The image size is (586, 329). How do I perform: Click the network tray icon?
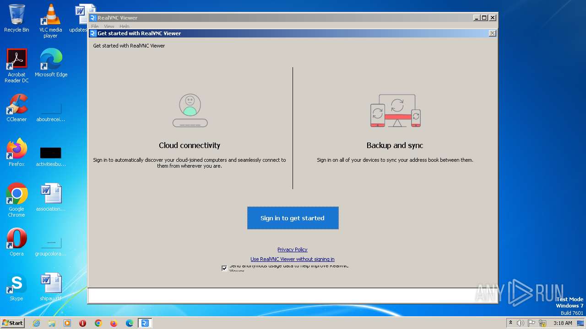pos(543,323)
